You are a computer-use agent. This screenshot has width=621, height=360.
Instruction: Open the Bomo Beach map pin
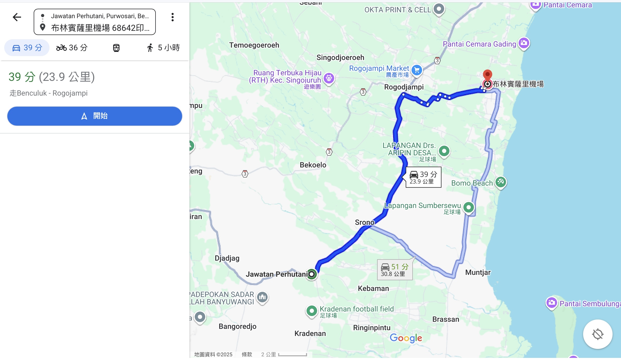[500, 182]
